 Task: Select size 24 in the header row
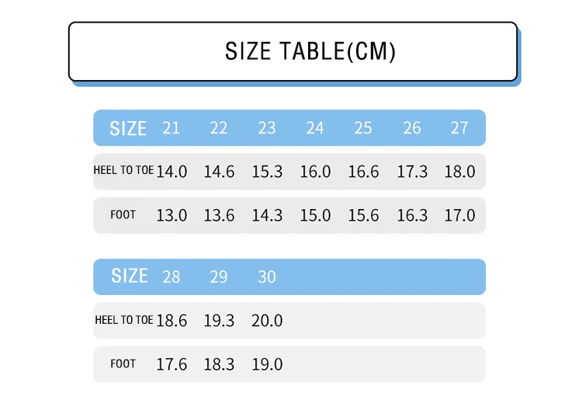(315, 128)
